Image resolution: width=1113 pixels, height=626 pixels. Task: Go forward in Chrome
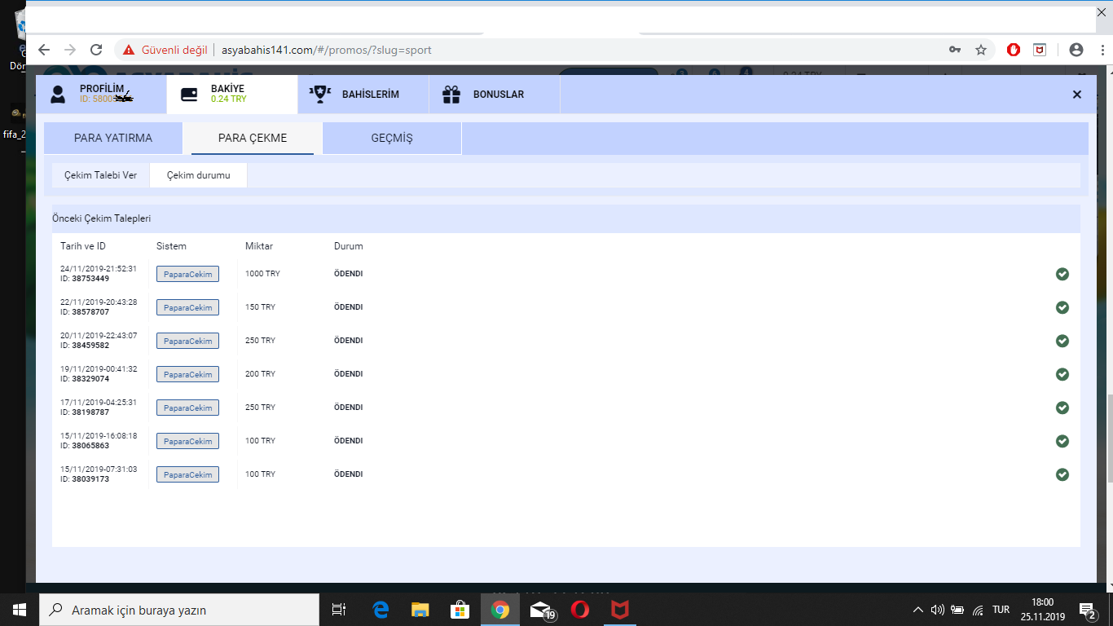(70, 50)
